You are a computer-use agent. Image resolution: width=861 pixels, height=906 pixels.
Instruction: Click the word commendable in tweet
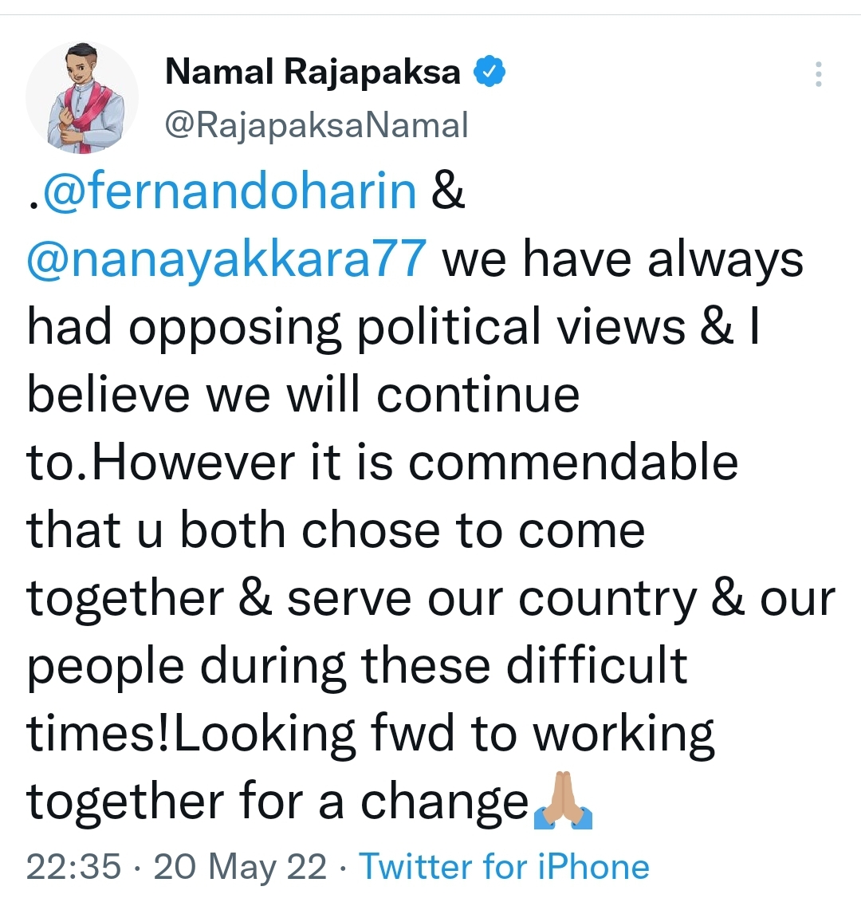point(573,463)
